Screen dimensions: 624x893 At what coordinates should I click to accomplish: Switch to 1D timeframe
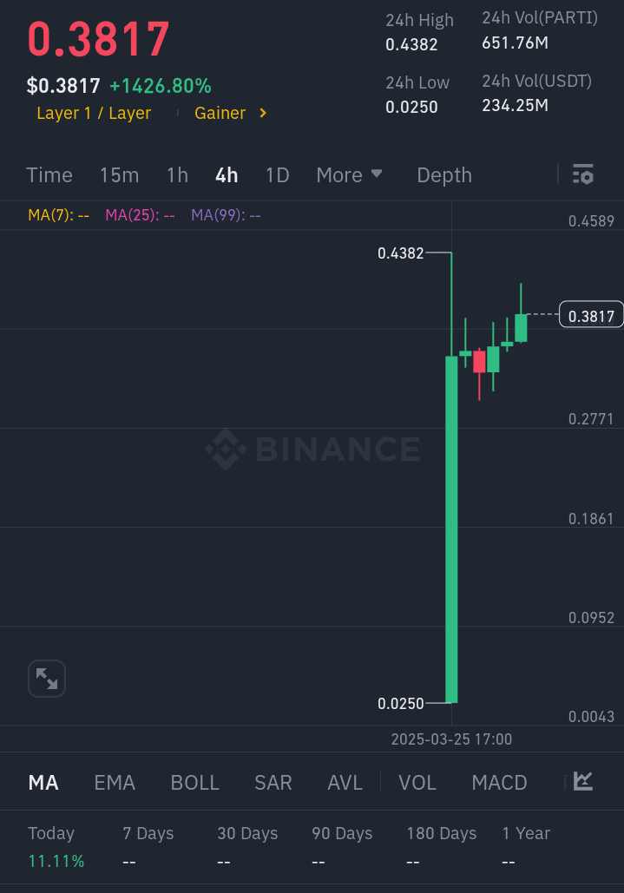point(277,174)
